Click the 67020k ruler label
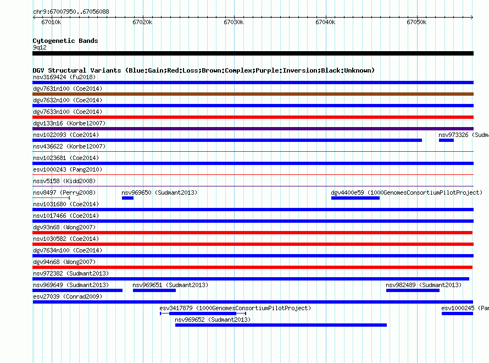The width and height of the screenshot is (489, 363). pyautogui.click(x=142, y=22)
